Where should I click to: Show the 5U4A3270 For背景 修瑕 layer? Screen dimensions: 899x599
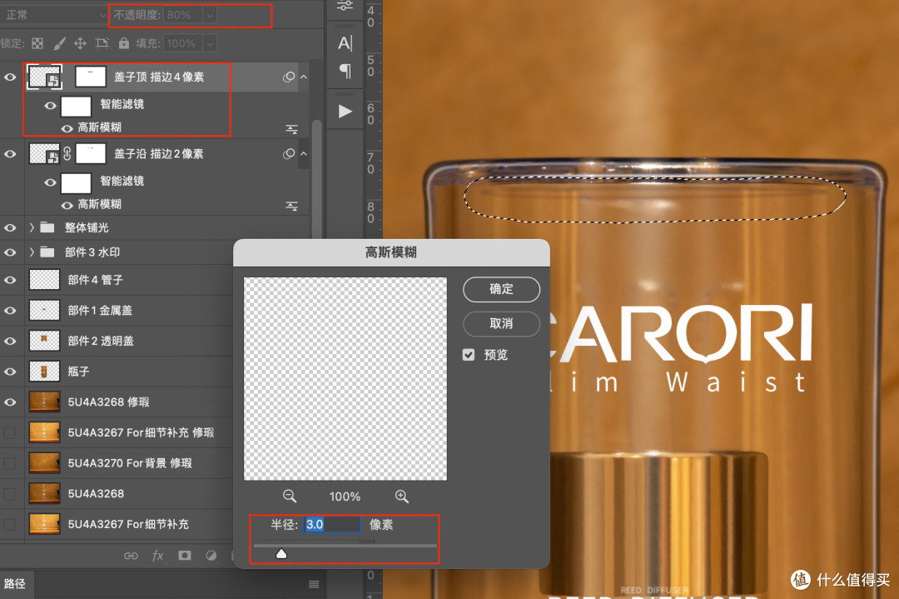(10, 463)
